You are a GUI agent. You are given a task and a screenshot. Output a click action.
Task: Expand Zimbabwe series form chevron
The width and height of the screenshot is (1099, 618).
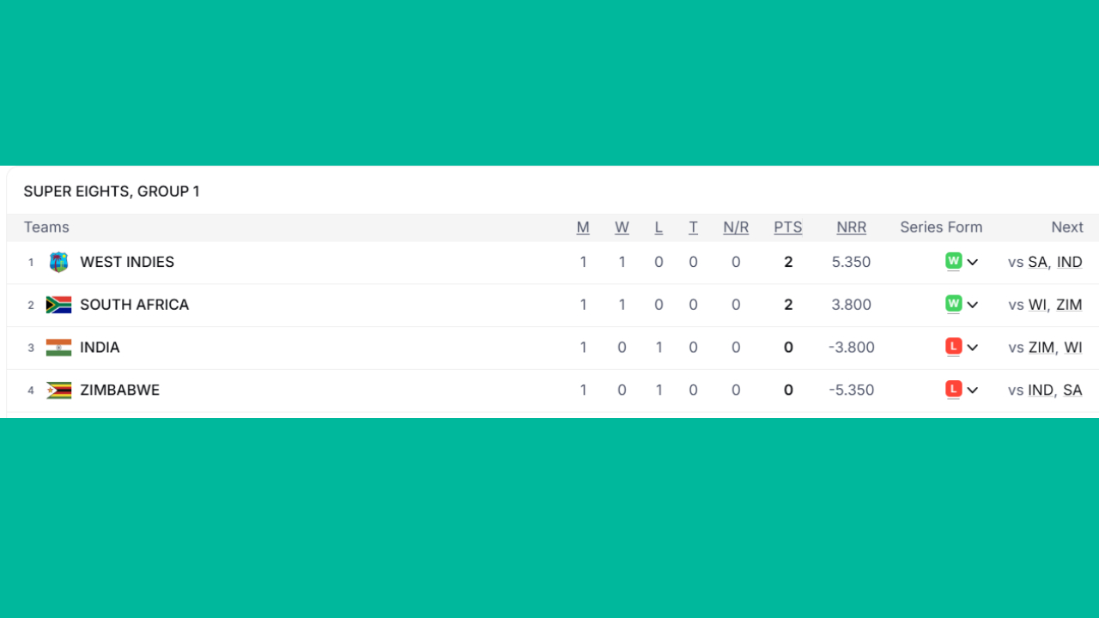973,391
